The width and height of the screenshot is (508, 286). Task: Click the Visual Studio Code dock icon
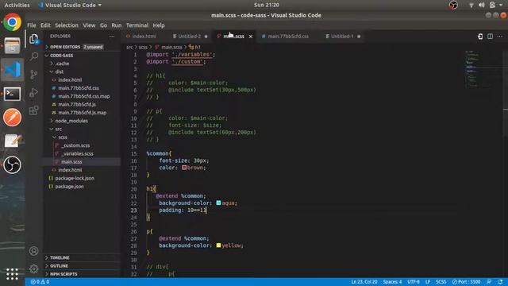click(13, 70)
